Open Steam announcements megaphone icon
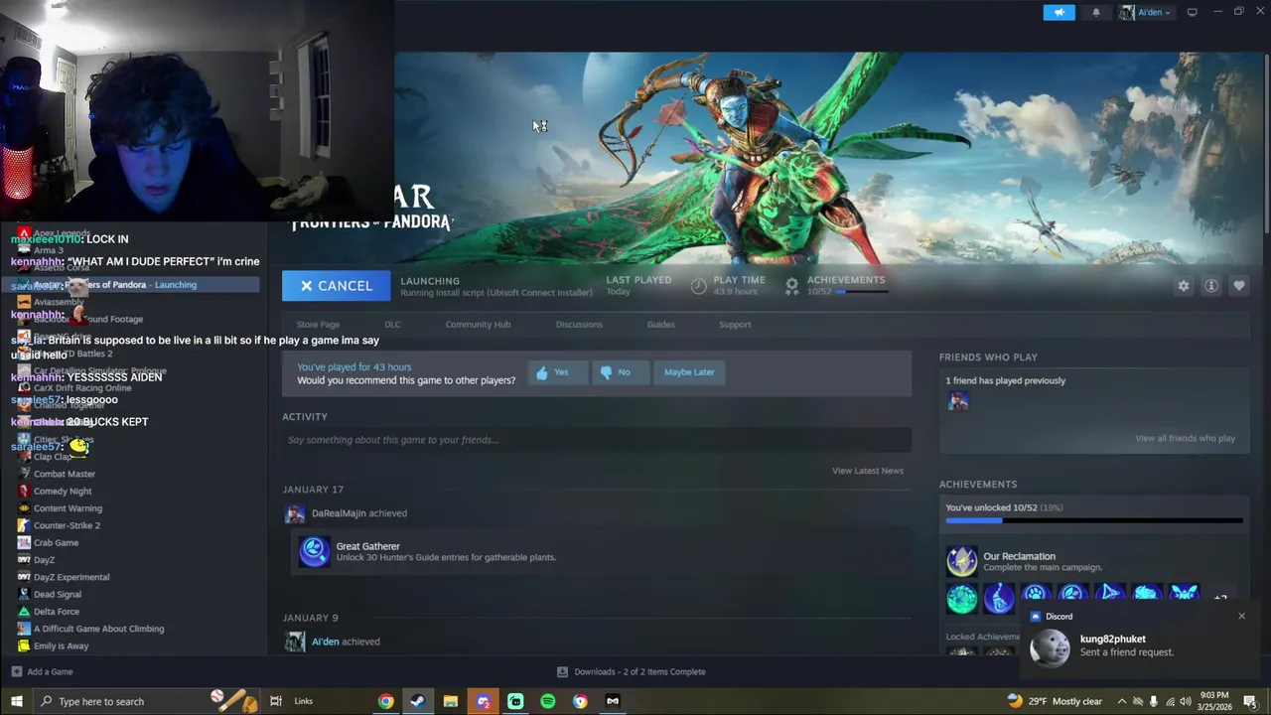 pos(1059,12)
